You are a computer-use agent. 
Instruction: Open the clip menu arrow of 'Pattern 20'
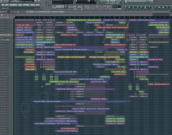tap(56, 116)
